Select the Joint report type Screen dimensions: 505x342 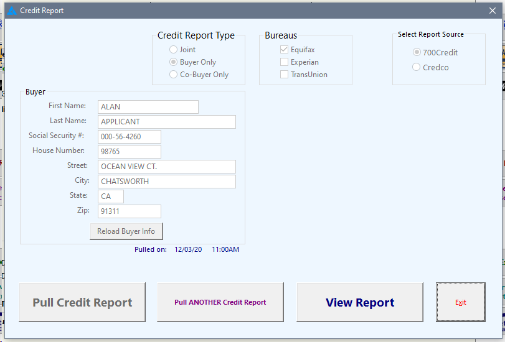pyautogui.click(x=174, y=50)
